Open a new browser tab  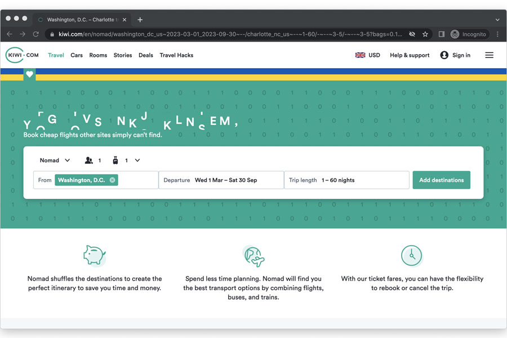[x=140, y=20]
